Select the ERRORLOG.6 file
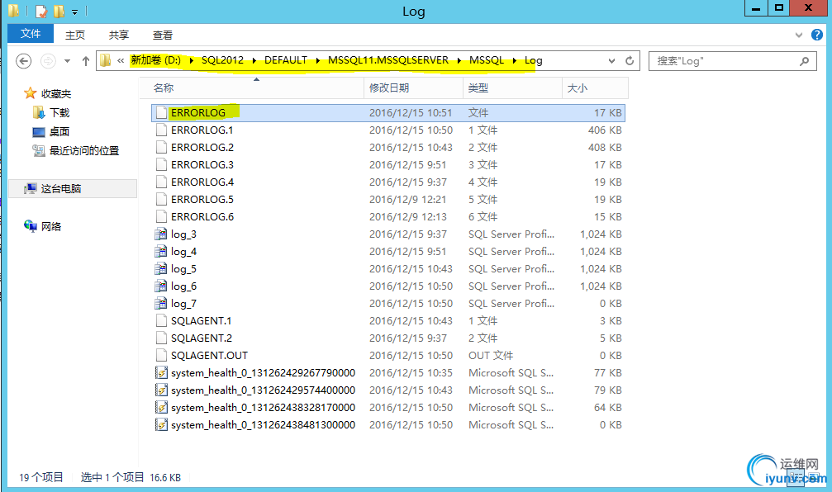 pos(387,217)
